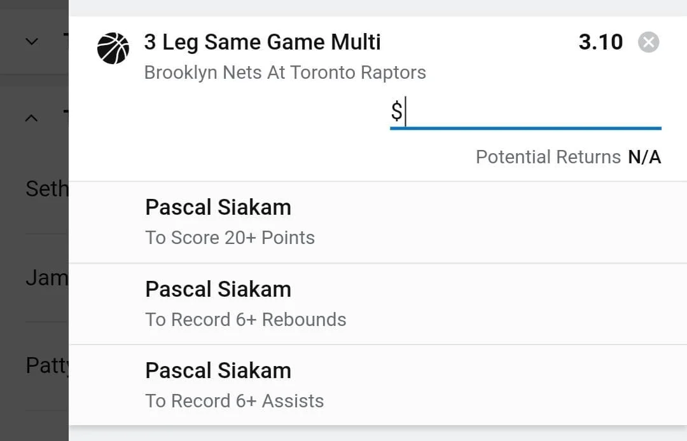Remove the 3 Leg Same Game Multi bet
687x441 pixels.
click(x=648, y=43)
